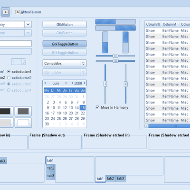Select the disabled radiobutton4
Viewport: 190px width, 190px height.
(x=9, y=90)
